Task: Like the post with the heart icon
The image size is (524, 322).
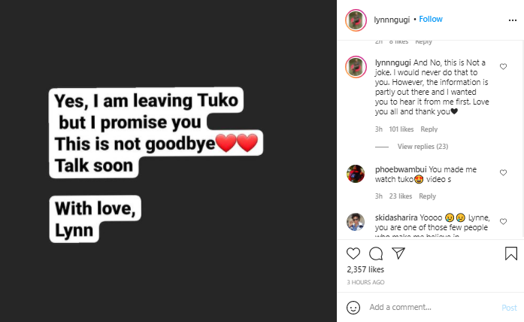Action: click(353, 254)
